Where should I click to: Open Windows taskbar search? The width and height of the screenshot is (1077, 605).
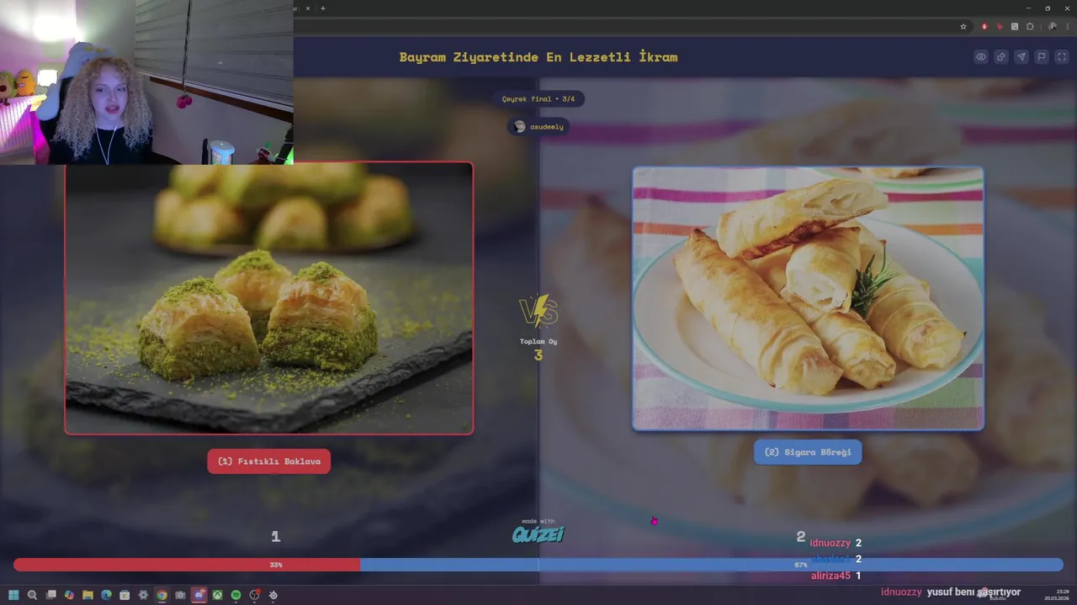point(32,595)
